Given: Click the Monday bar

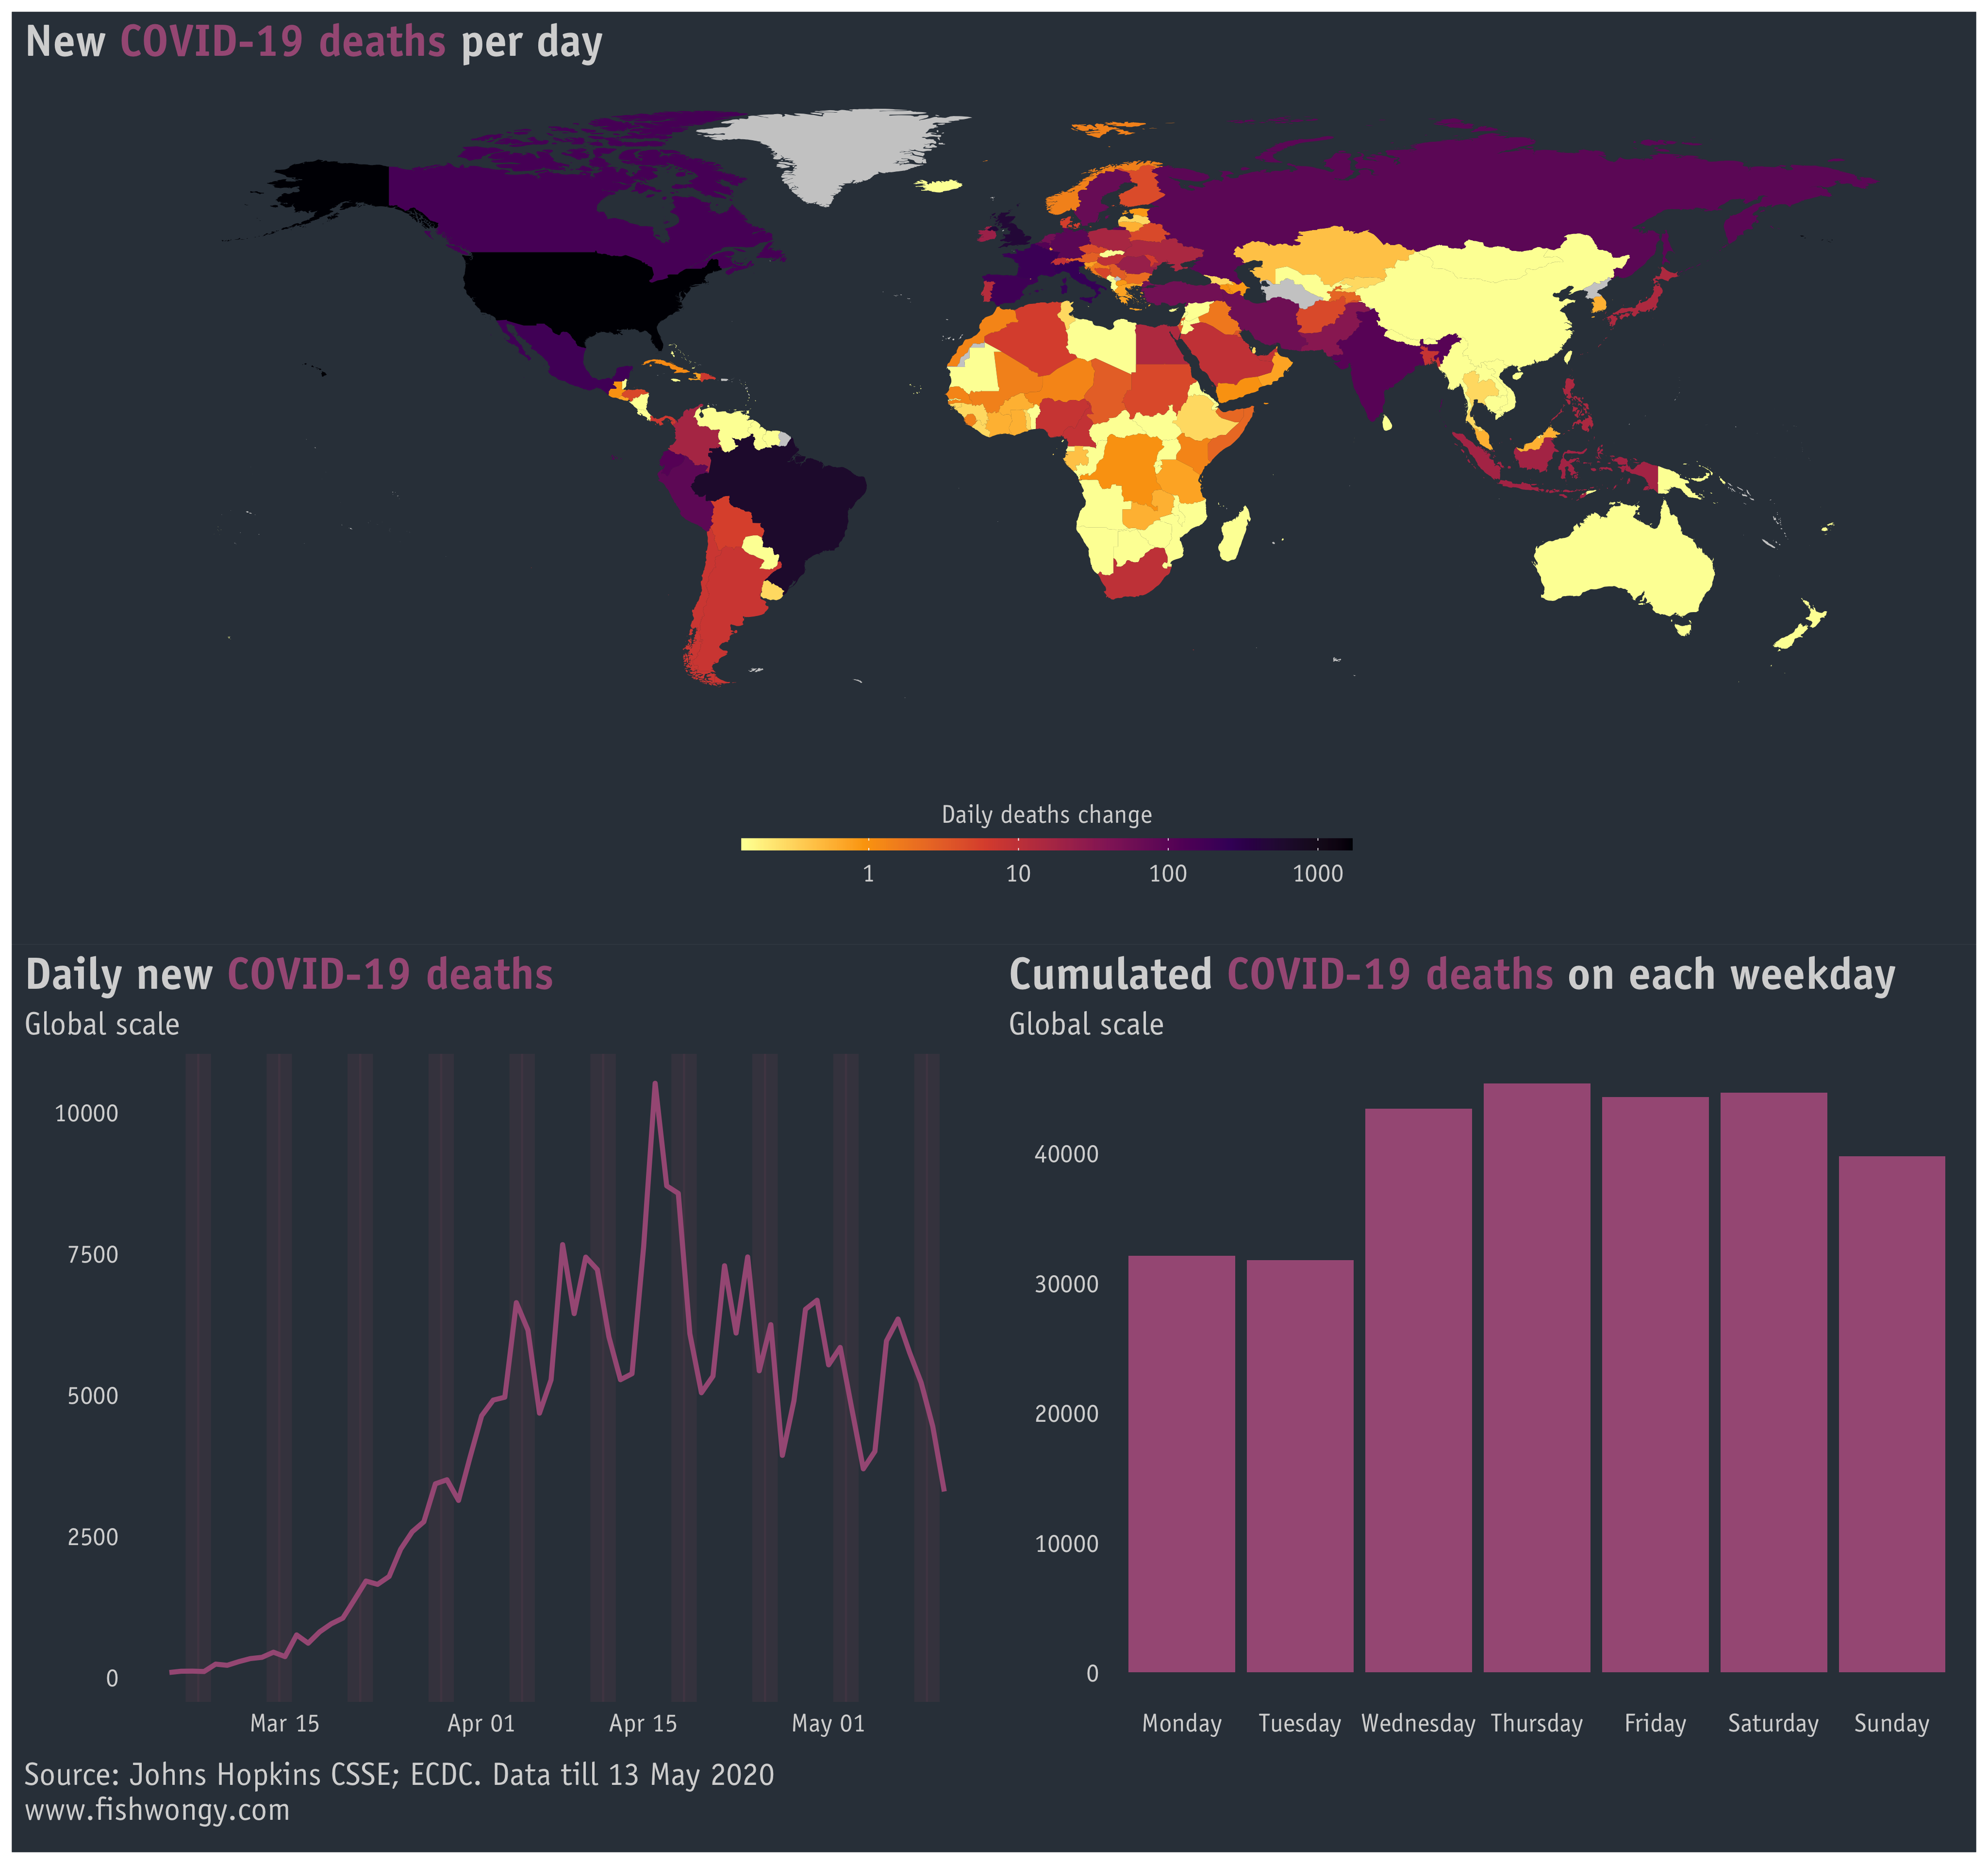Looking at the screenshot, I should pos(1181,1464).
